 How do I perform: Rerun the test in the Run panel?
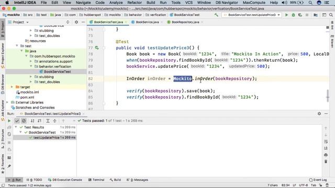pos(9,121)
